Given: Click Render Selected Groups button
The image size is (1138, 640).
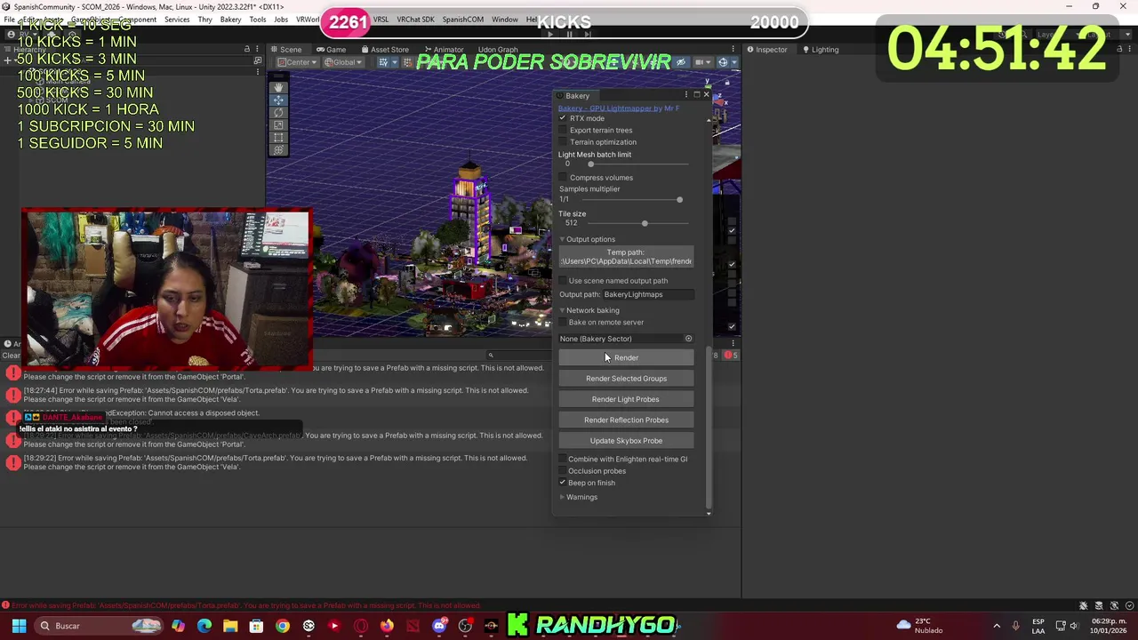Looking at the screenshot, I should 626,379.
